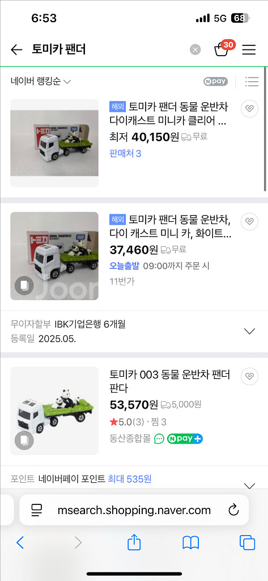Expand the 무이자할부 IBK기업은행 details
268x581 pixels.
coord(250,331)
